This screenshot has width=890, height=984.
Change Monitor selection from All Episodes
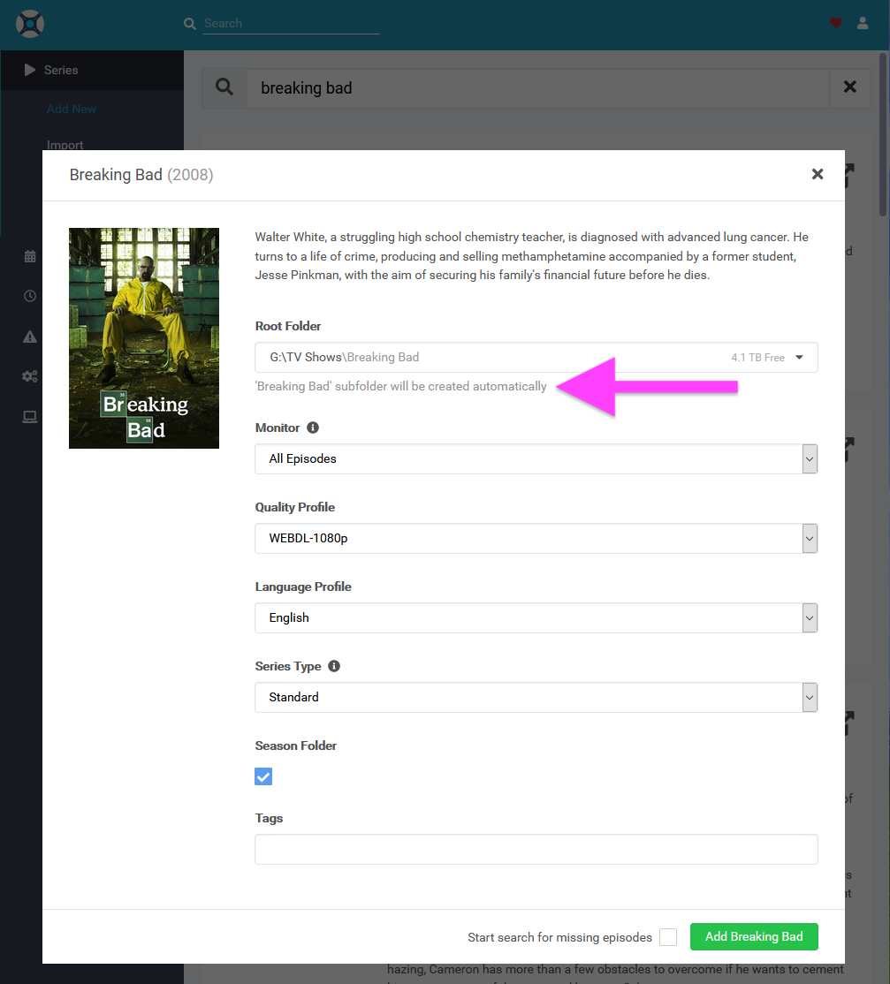[809, 458]
